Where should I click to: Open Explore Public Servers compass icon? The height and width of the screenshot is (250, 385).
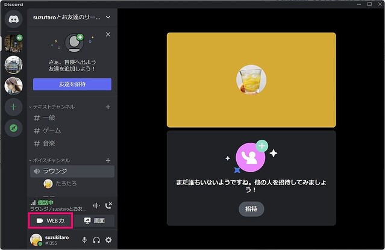(13, 128)
